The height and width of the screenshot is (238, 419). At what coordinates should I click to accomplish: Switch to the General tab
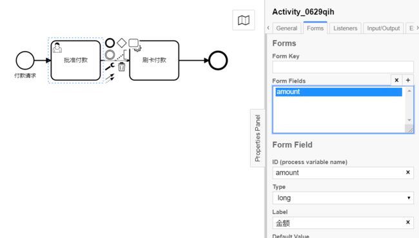(x=287, y=28)
